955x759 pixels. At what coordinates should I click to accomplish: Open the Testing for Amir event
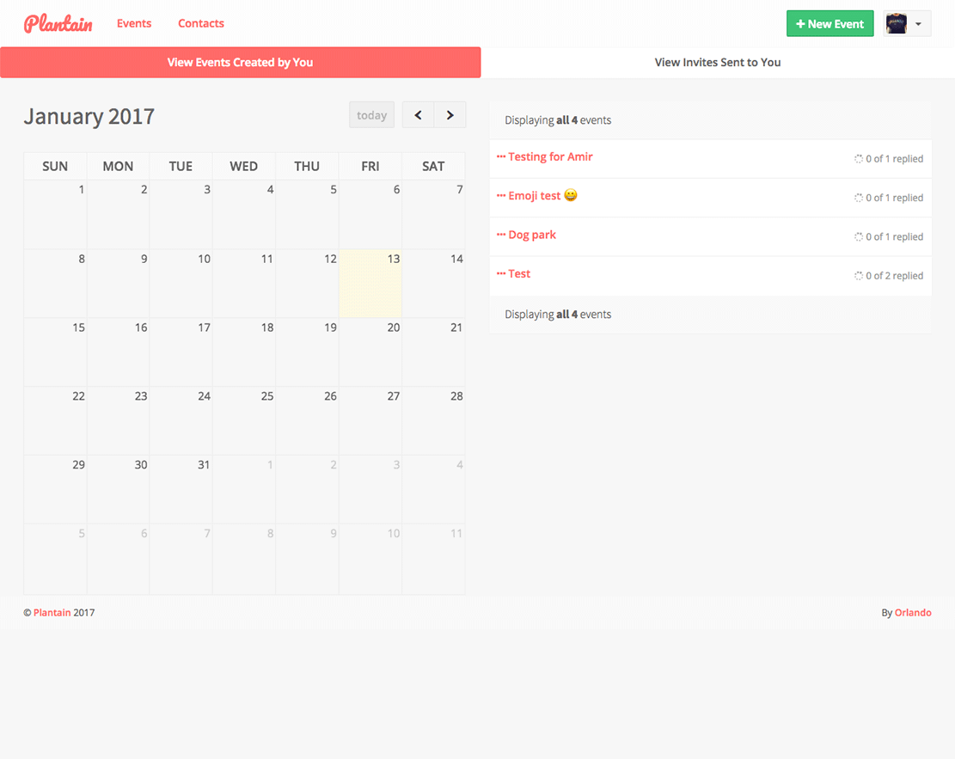(550, 157)
